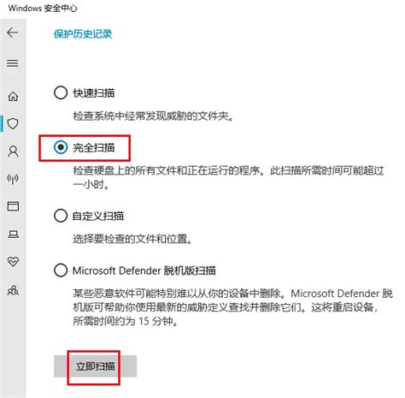Select the 快速扫描 radio button circle

[61, 92]
